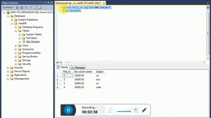Select Synonyms tree item
This screenshot has height=118, width=211.
coord(28,49)
